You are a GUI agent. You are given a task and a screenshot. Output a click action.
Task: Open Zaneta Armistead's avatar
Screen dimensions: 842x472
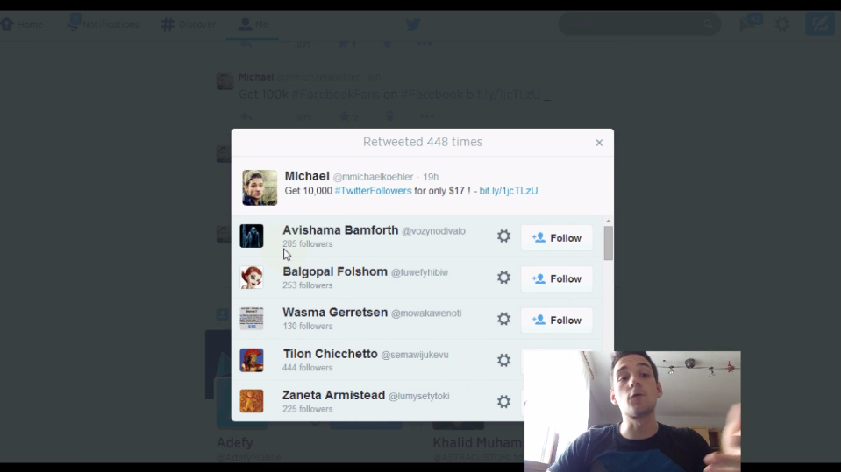252,401
